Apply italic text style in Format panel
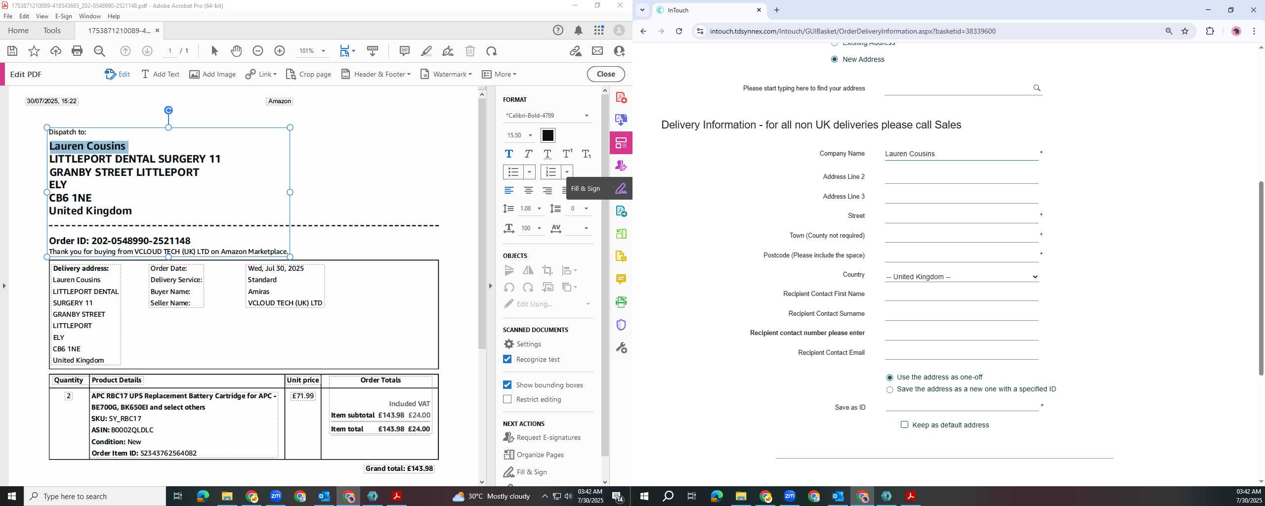This screenshot has width=1265, height=506. click(528, 154)
